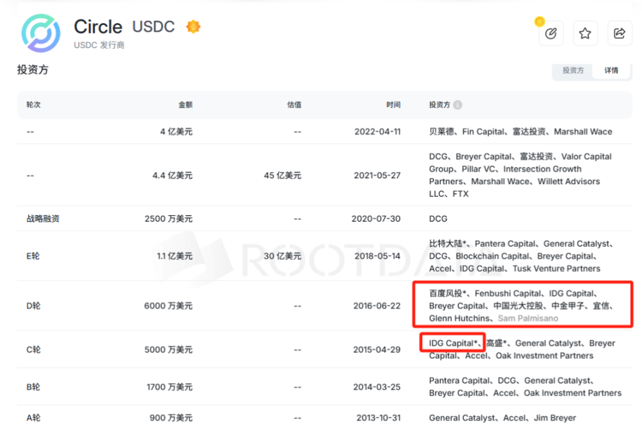
Task: Select IDG Capital* in the C轮 row
Action: [452, 343]
